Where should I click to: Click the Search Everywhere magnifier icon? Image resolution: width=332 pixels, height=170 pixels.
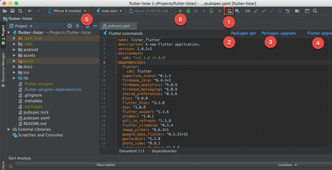click(315, 11)
